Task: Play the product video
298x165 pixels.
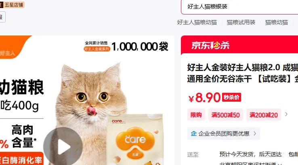Action: (x=63, y=146)
